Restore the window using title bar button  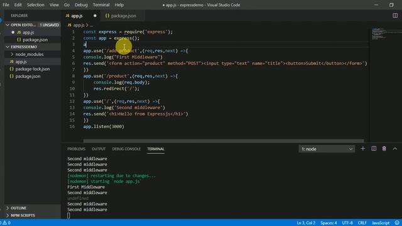click(391, 4)
